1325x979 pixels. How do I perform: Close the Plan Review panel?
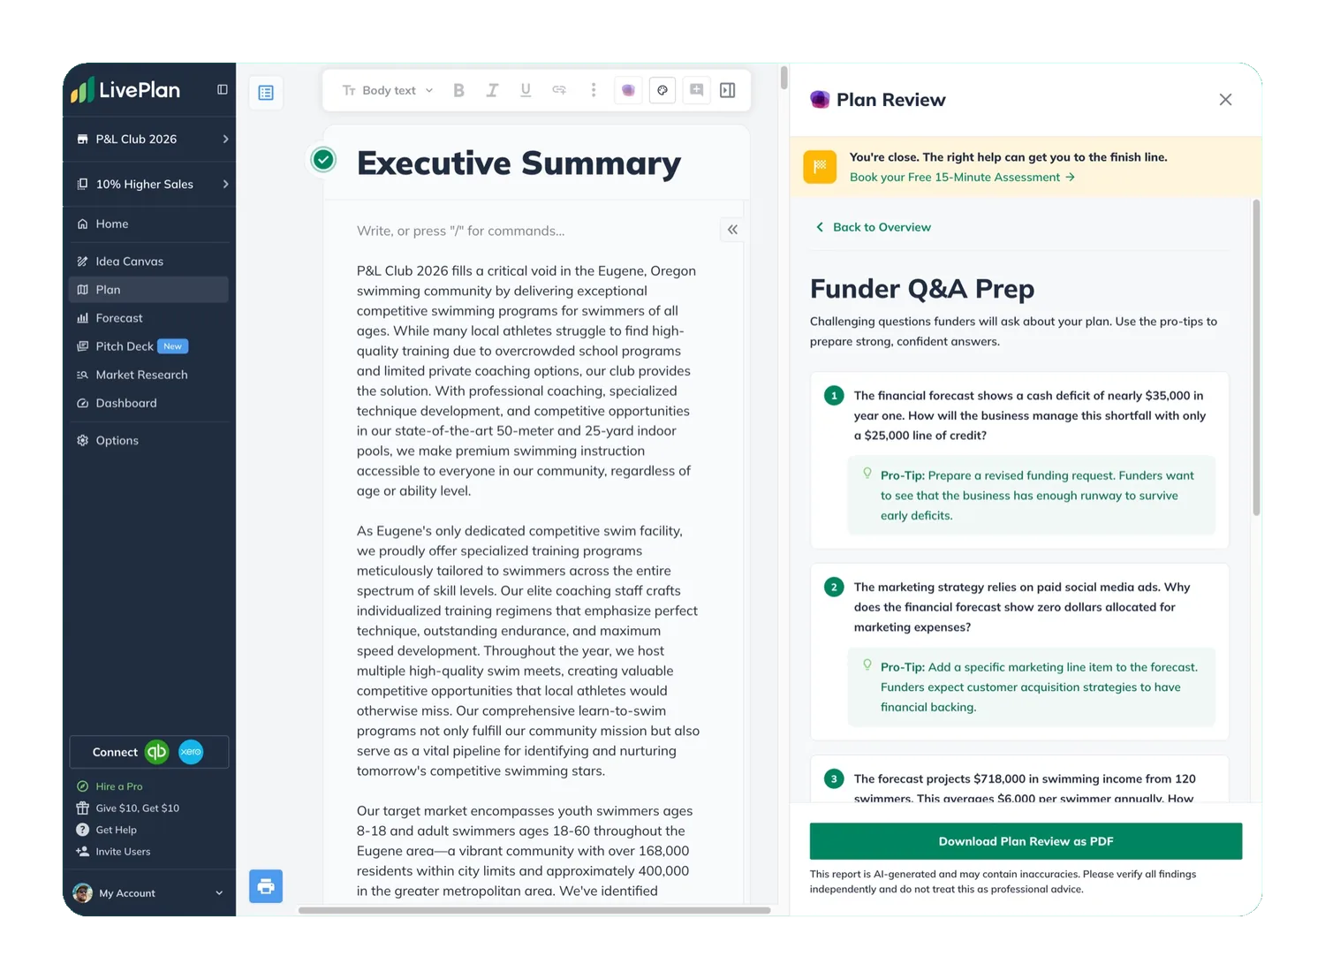tap(1225, 100)
